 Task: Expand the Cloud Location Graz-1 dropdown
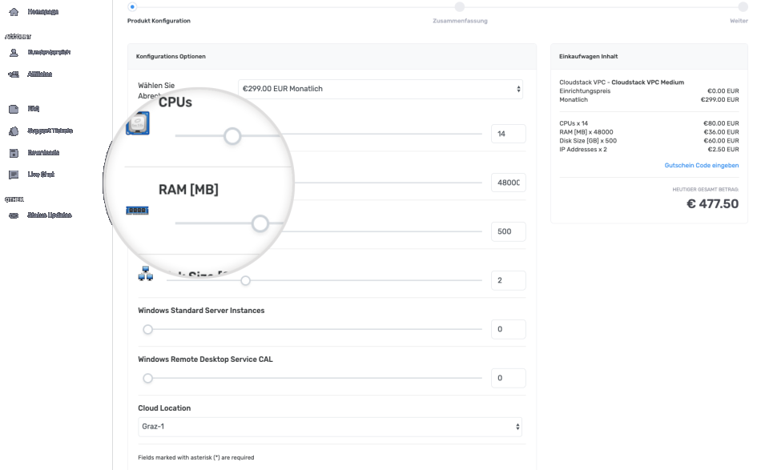click(x=330, y=428)
